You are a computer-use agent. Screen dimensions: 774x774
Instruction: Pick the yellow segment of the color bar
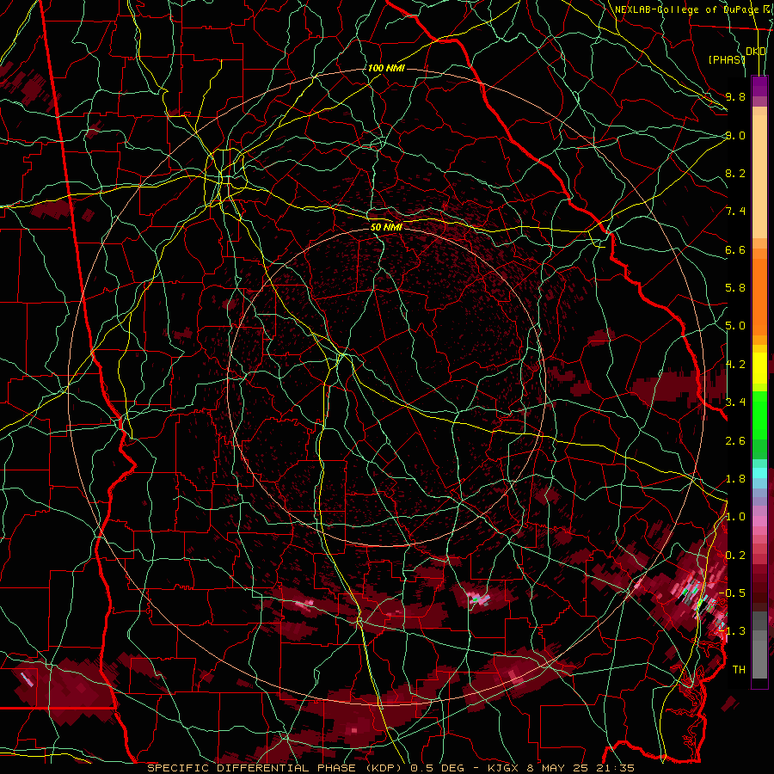759,368
